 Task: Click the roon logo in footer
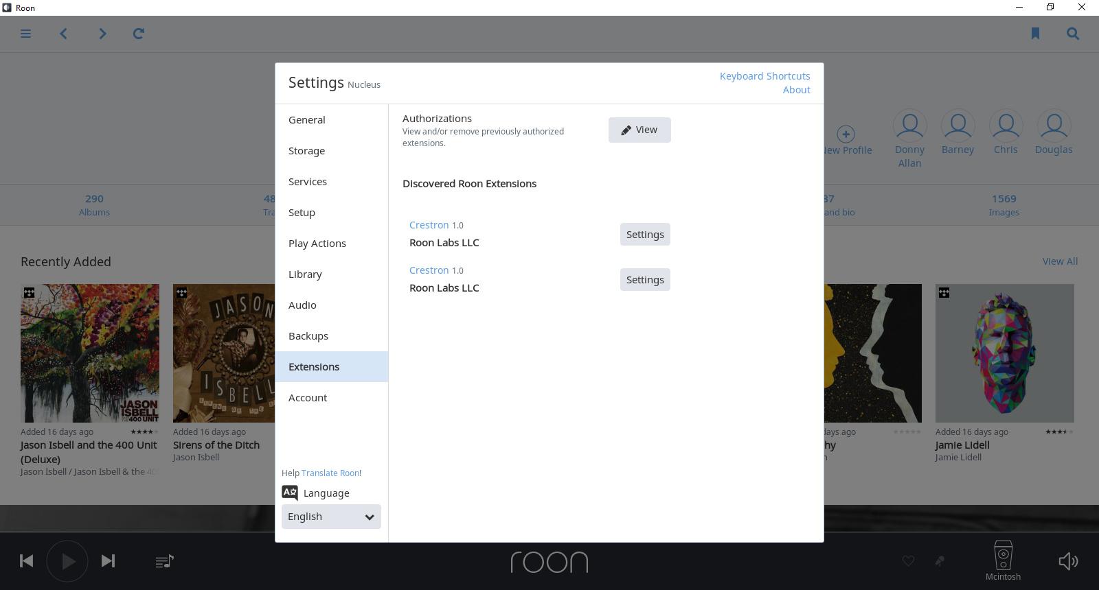[x=549, y=562]
